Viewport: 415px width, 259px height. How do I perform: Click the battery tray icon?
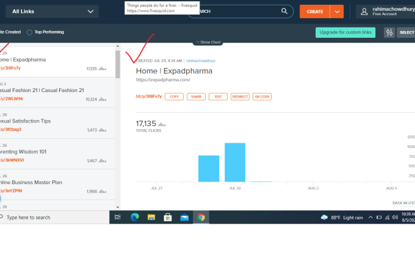(x=379, y=218)
